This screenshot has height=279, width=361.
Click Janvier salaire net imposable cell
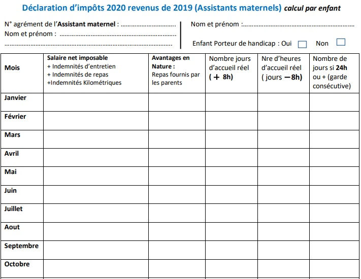coord(96,102)
